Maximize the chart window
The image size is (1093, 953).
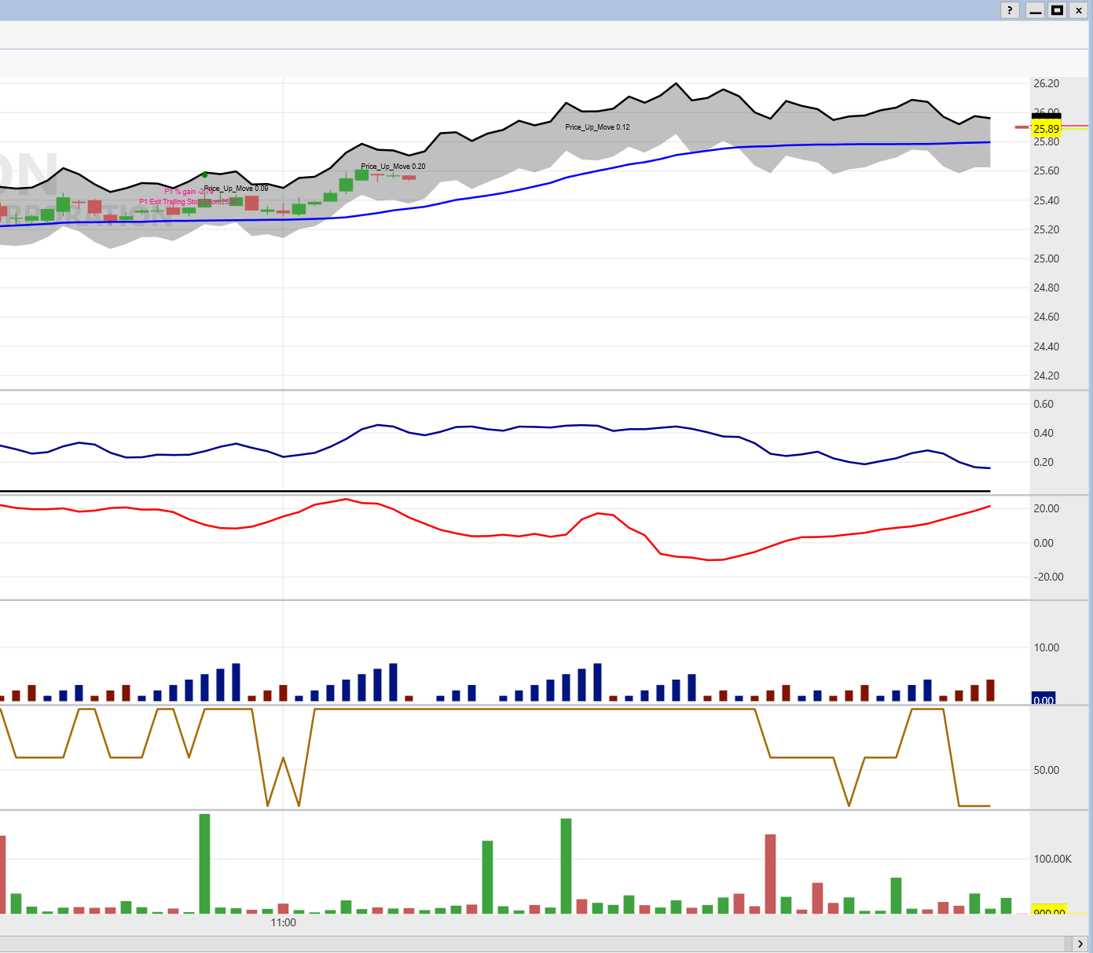pos(1058,10)
